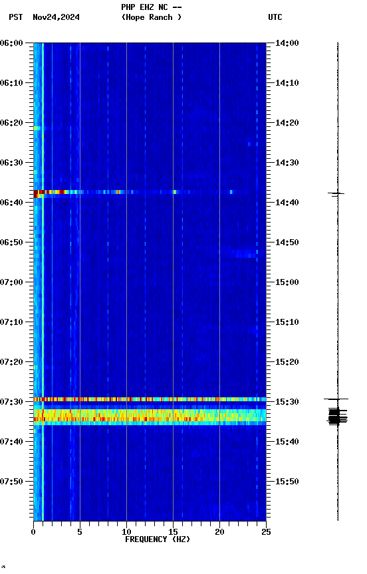Click the 14:50 UTC time label
The image size is (367, 574).
(x=287, y=242)
